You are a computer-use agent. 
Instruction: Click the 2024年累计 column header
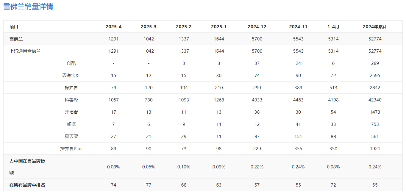375,27
